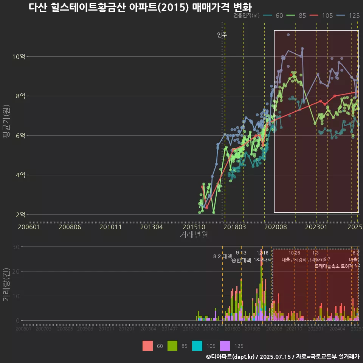Click the 12·16 18차대책 policy marker label
The width and height of the screenshot is (363, 363).
[x=262, y=256]
